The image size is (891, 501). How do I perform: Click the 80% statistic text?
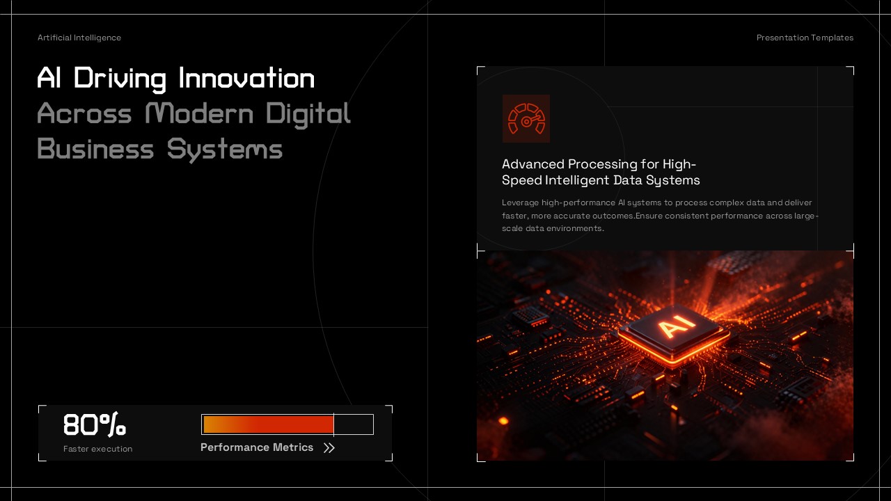point(95,424)
